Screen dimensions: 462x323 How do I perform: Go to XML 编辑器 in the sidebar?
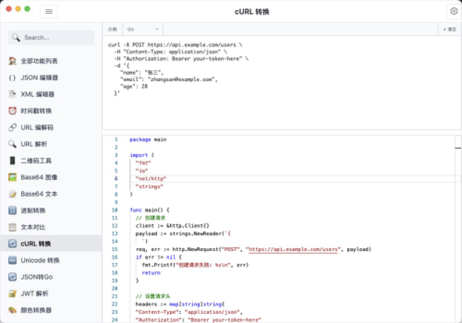click(37, 94)
